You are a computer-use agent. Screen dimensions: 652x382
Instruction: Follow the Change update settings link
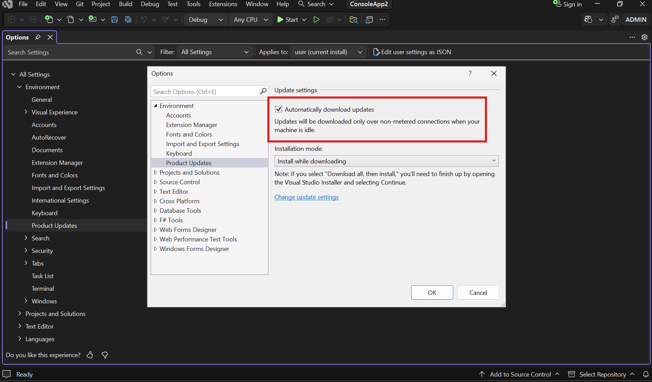(x=307, y=197)
